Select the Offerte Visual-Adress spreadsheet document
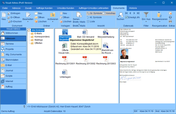The width and height of the screenshot is (176, 114). [64, 48]
